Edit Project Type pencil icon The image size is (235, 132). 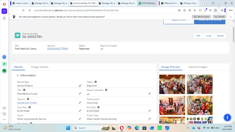(150, 119)
